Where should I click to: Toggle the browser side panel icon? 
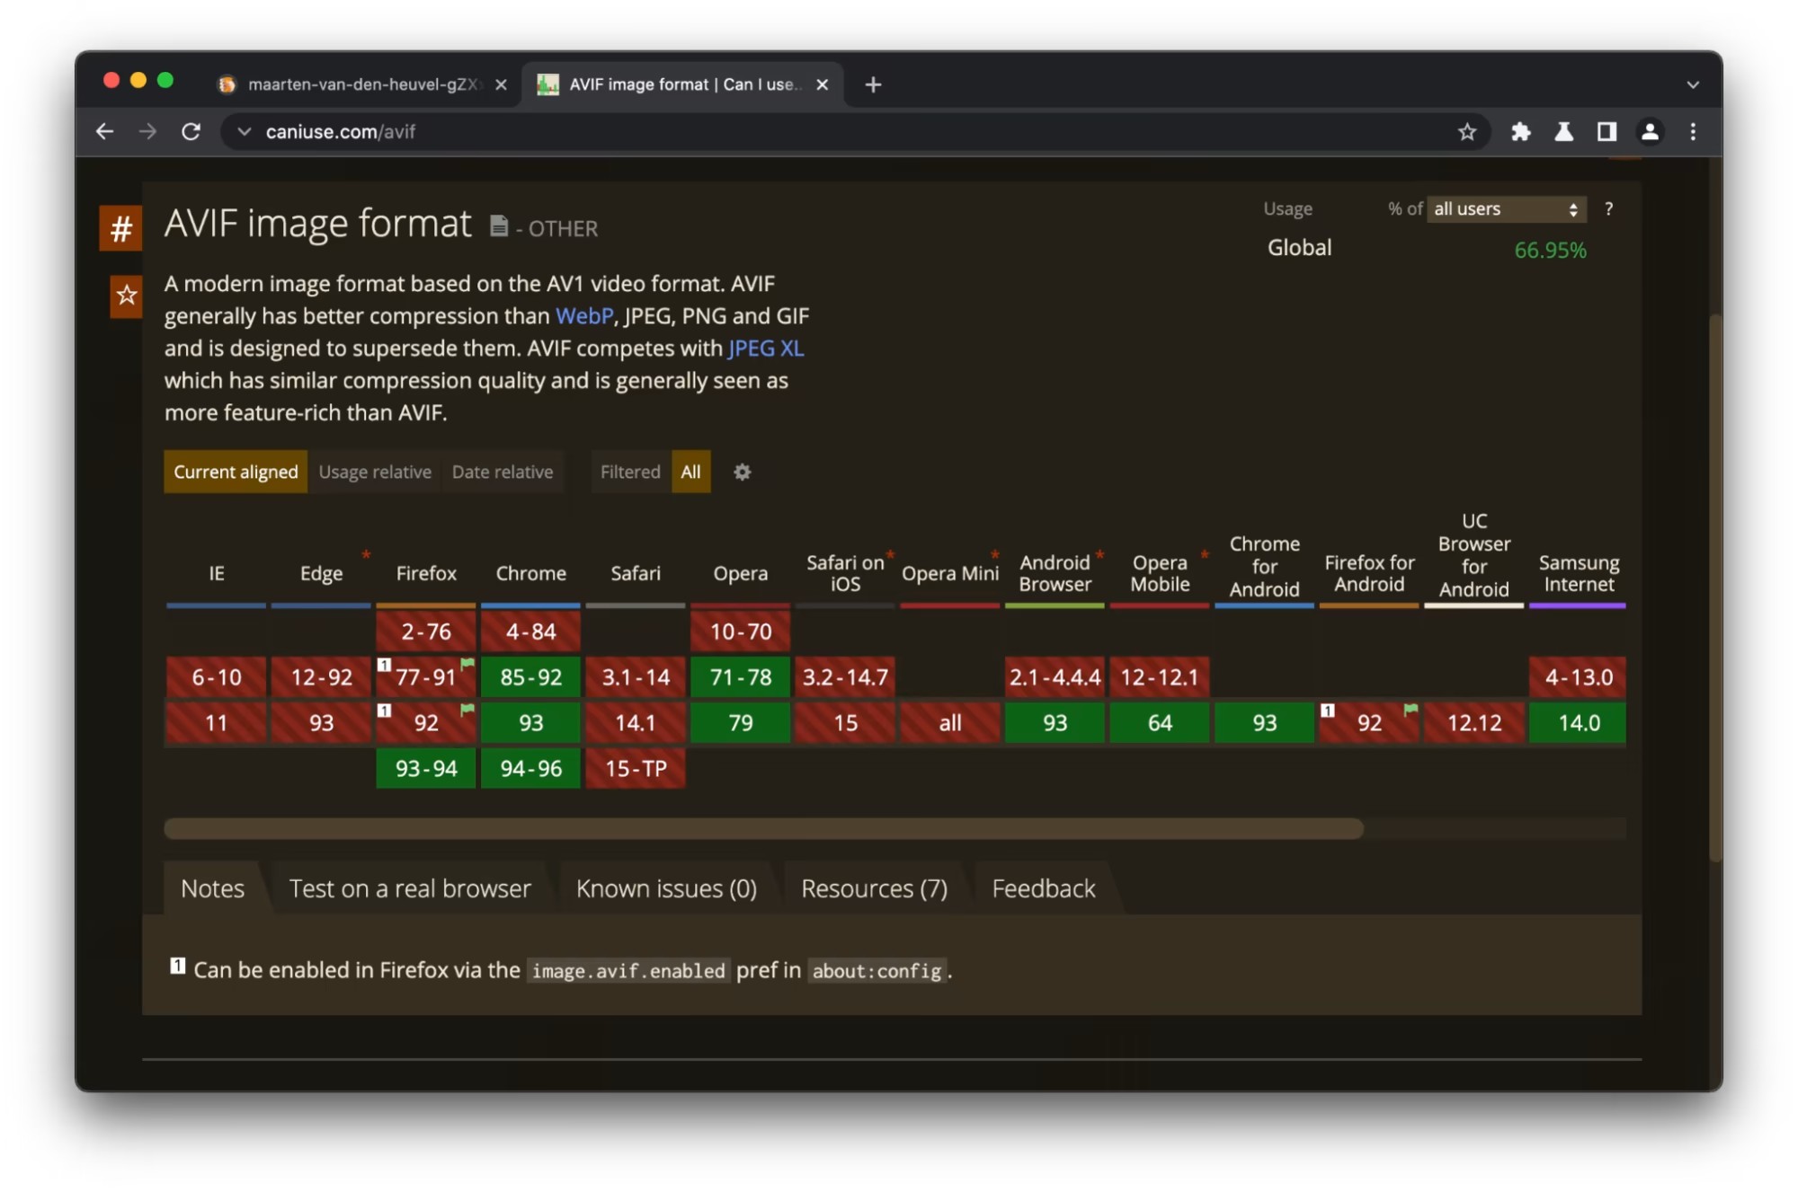point(1607,132)
